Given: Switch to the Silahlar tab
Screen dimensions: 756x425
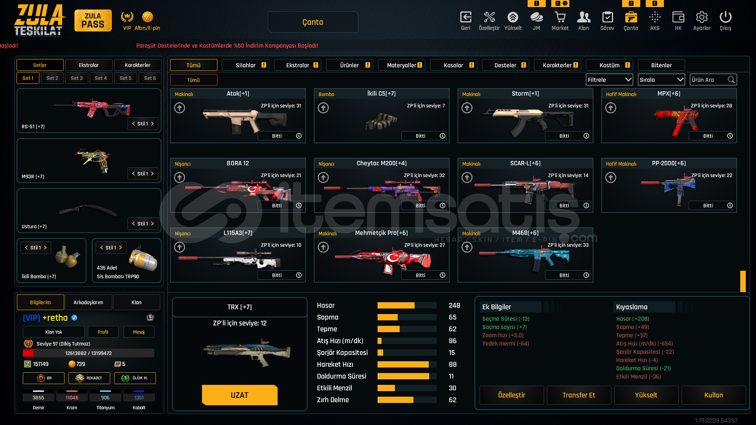Looking at the screenshot, I should click(x=246, y=65).
